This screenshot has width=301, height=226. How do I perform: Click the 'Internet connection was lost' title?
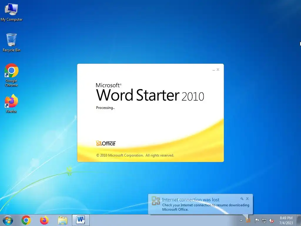pyautogui.click(x=190, y=200)
